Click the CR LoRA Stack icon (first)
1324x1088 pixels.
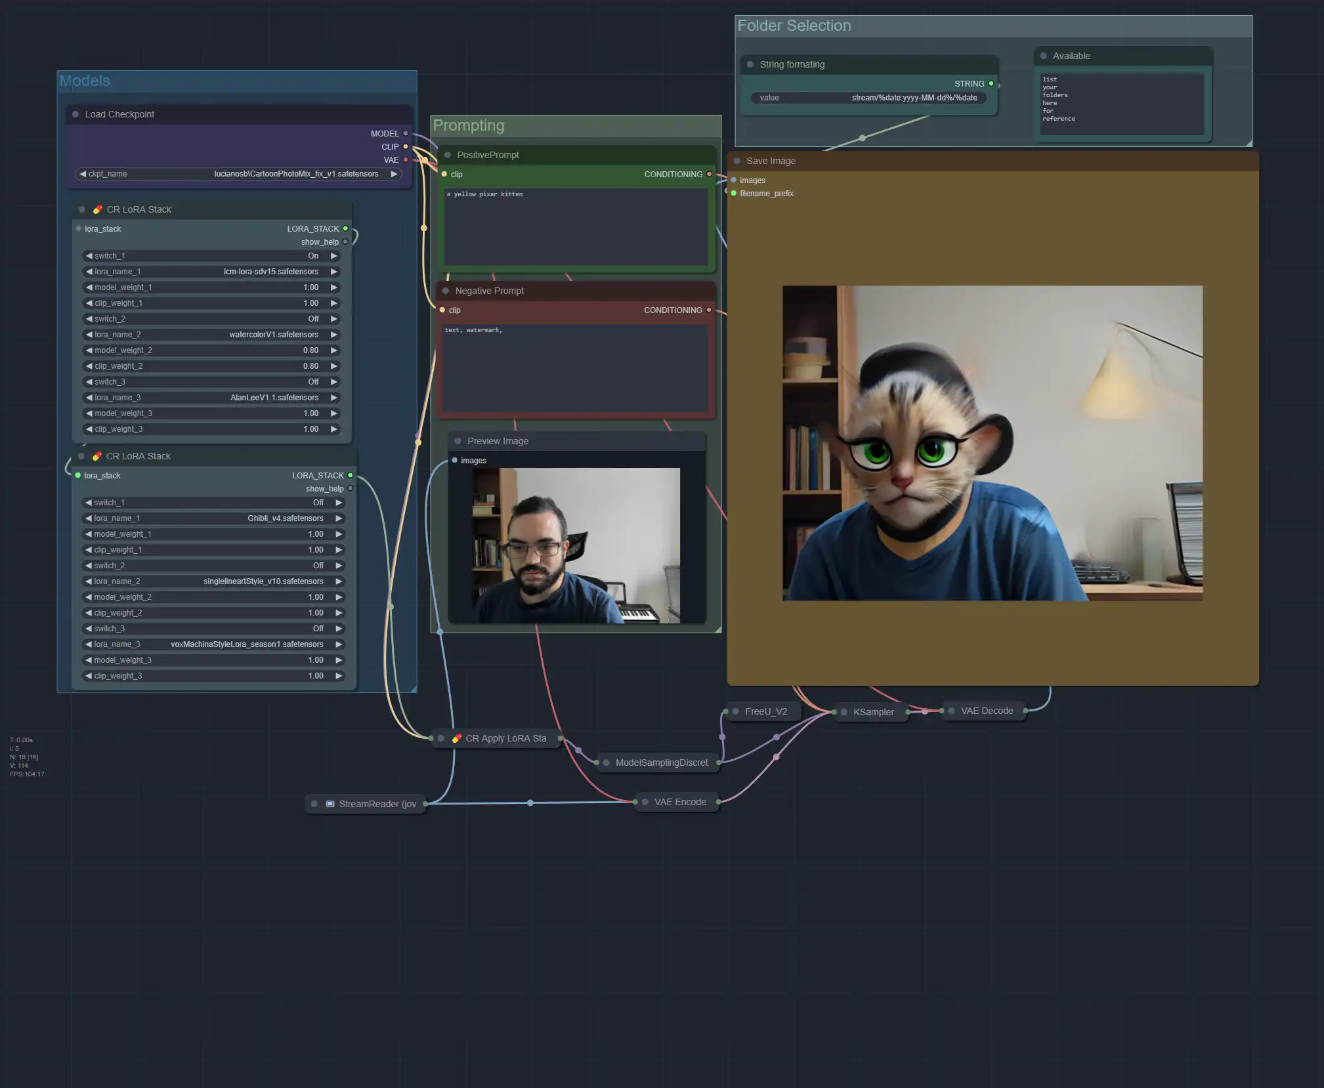click(96, 209)
